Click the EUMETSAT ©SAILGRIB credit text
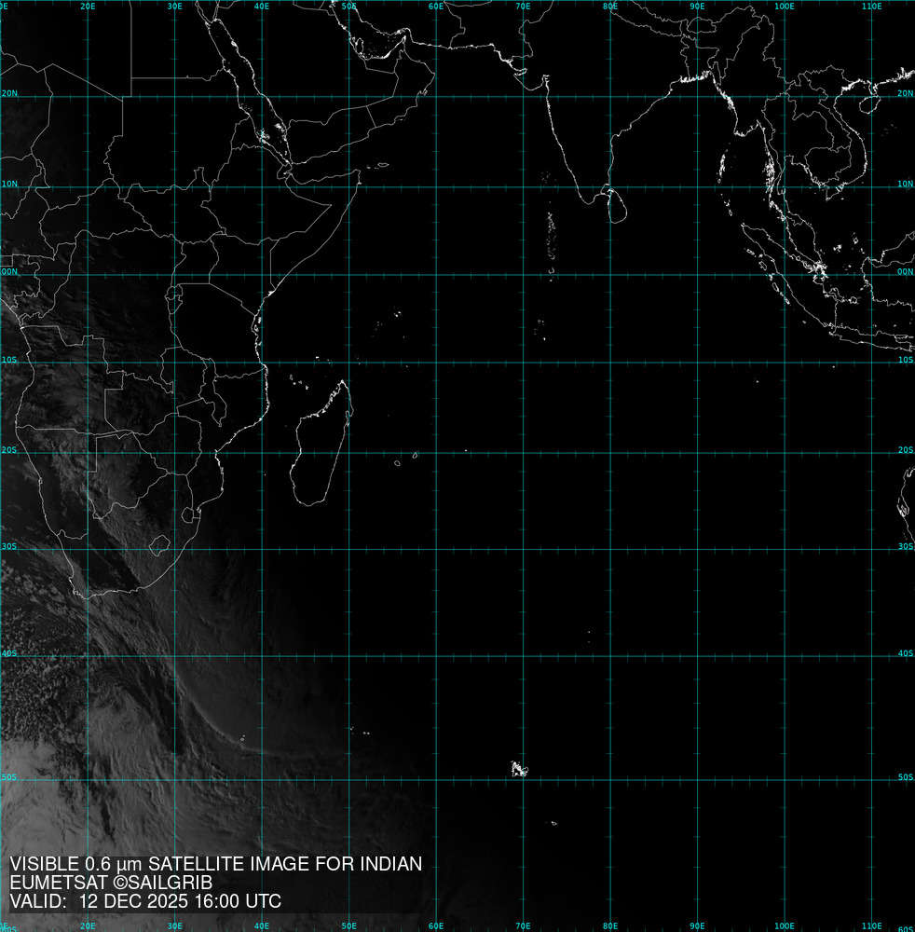Image resolution: width=915 pixels, height=932 pixels. coord(111,883)
